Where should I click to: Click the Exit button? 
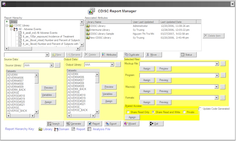(x=156, y=124)
